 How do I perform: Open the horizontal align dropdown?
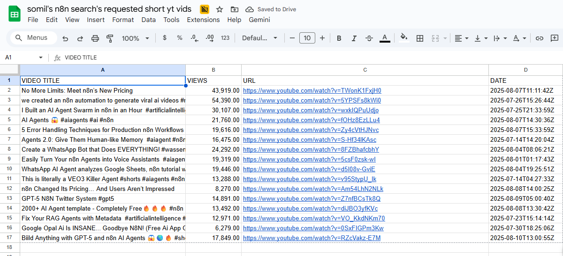(x=462, y=38)
